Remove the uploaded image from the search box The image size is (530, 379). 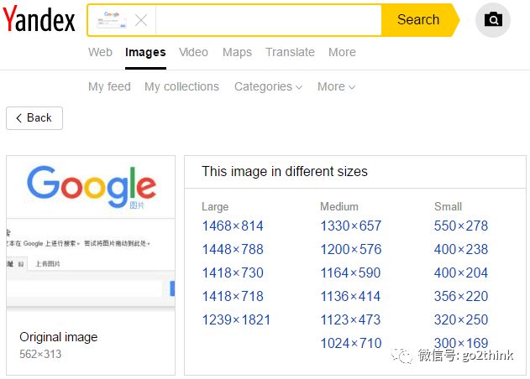coord(141,21)
